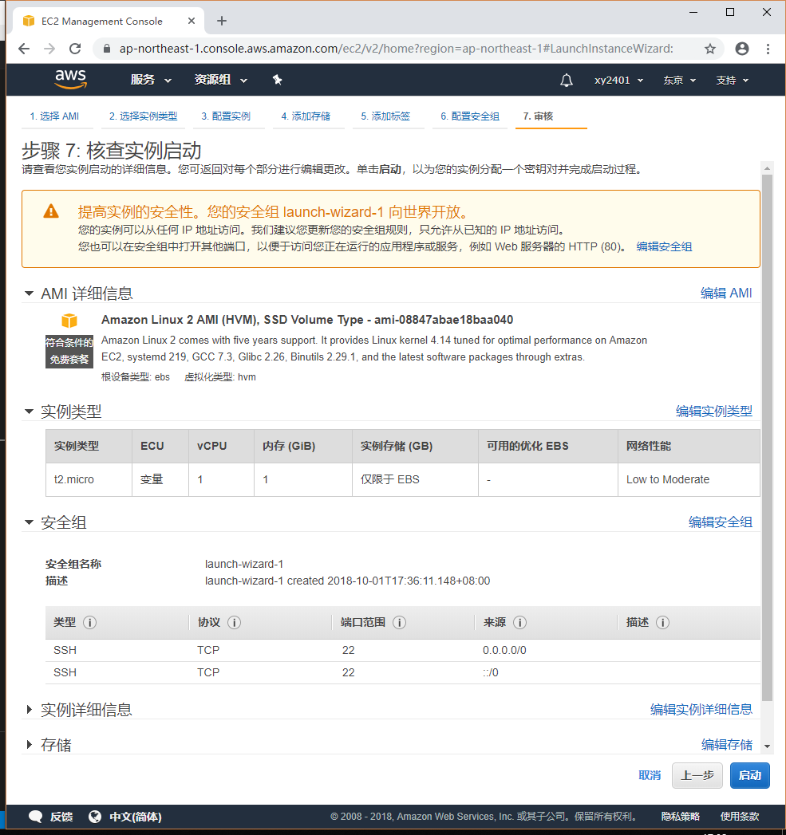Click info icon next to 协议 column
Image resolution: width=786 pixels, height=835 pixels.
[234, 623]
